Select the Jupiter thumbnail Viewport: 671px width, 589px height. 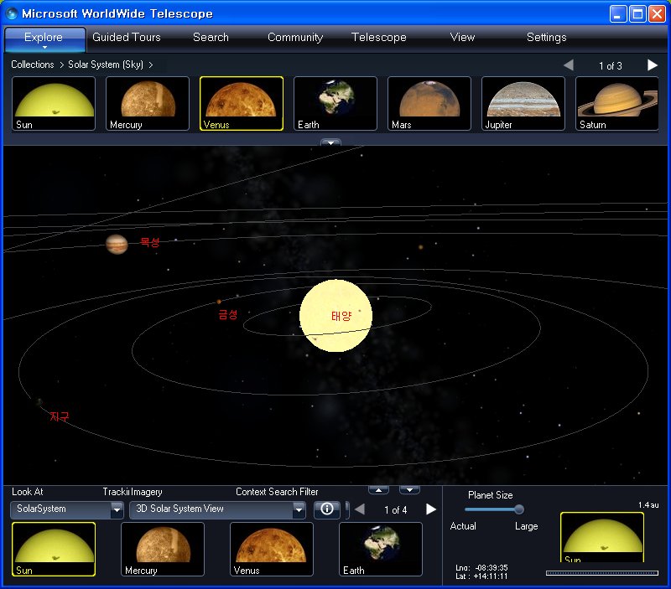click(523, 103)
